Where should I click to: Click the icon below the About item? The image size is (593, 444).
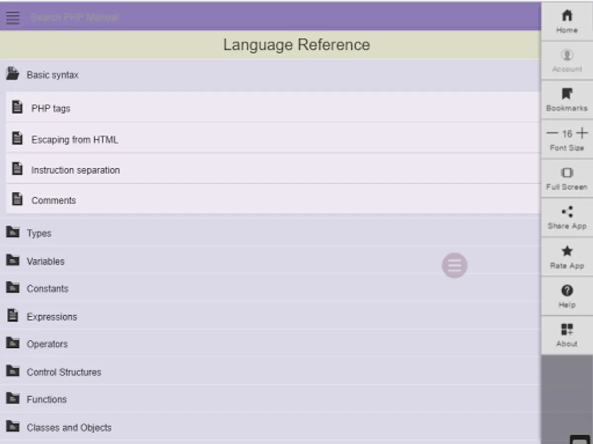pos(580,440)
